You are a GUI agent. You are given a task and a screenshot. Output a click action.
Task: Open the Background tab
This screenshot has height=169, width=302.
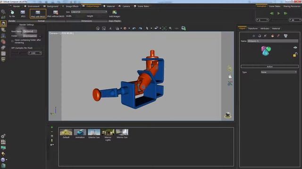coord(51,6)
